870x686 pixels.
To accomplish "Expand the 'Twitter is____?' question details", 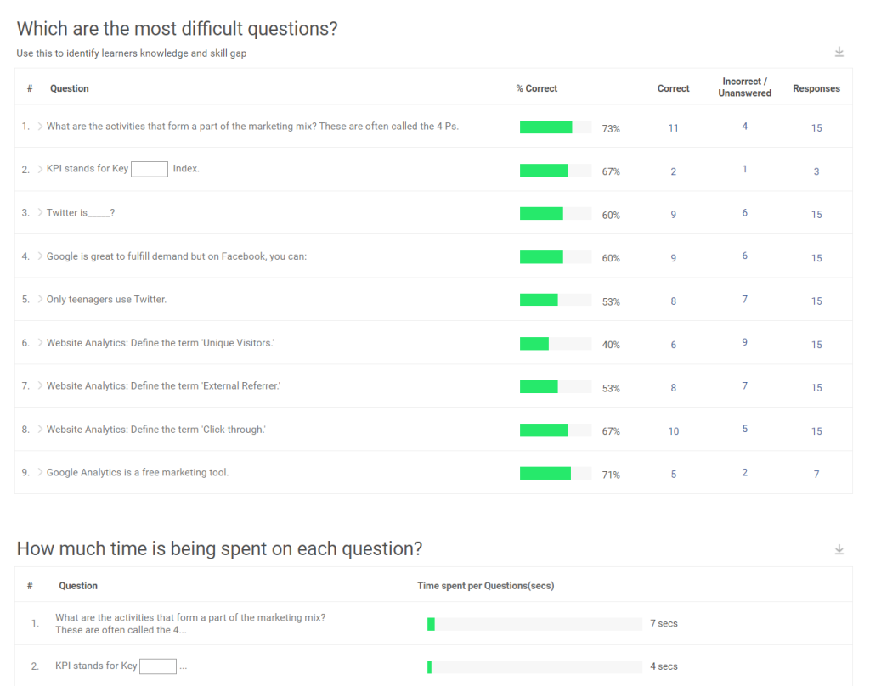I will (40, 212).
